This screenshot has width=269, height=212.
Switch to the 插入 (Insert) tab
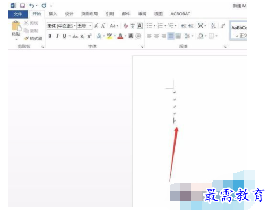pos(53,14)
